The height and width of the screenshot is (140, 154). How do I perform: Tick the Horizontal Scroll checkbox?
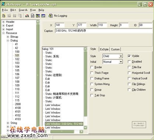[129, 73]
